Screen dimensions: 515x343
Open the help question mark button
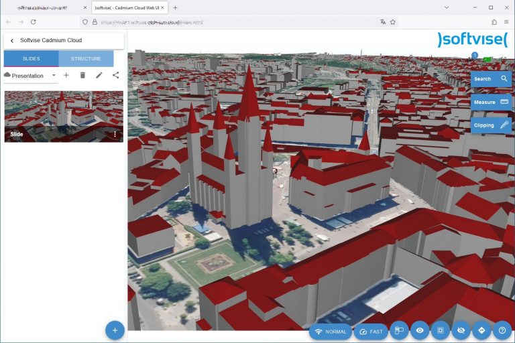[x=502, y=331]
